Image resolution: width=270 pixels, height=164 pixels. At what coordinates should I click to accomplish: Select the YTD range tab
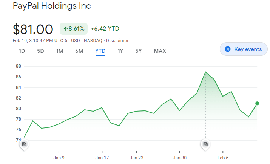coord(100,51)
